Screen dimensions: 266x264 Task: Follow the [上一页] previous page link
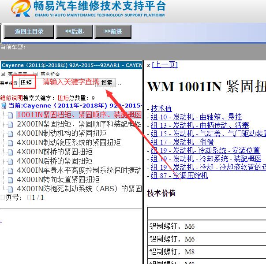(165, 65)
